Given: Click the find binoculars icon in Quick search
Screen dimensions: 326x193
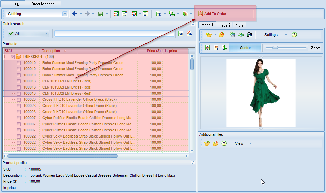Looking at the screenshot, I should 181,33.
